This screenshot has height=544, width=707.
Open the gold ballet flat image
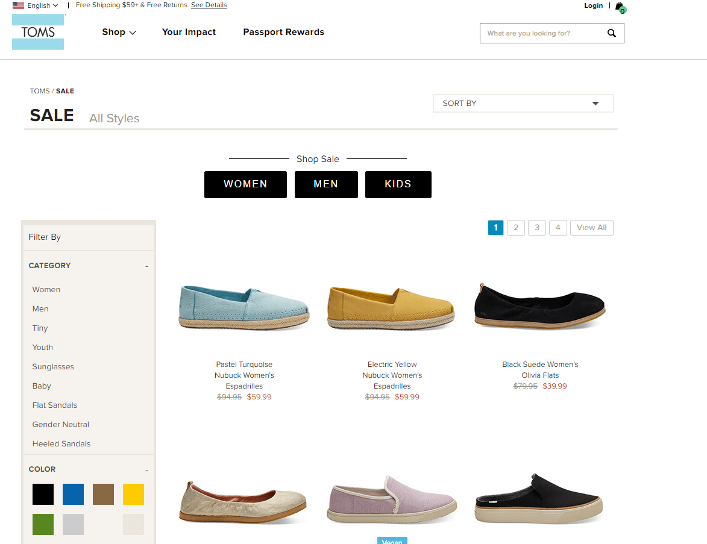(x=243, y=502)
